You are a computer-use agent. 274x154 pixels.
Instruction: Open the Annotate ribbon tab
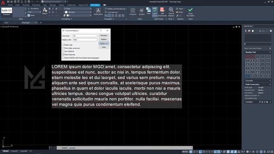[x=26, y=5]
